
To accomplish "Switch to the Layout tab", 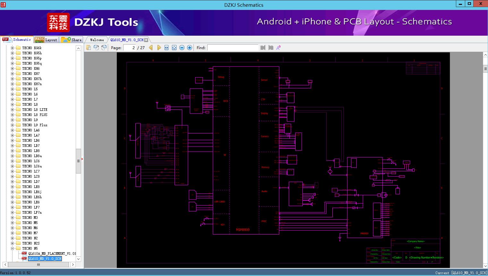I will tap(46, 40).
